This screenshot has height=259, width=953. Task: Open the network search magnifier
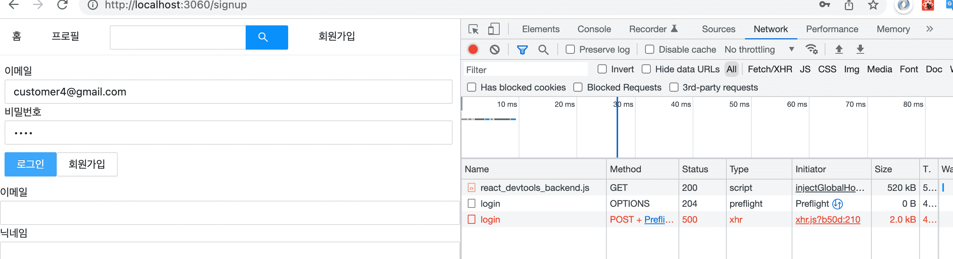543,50
